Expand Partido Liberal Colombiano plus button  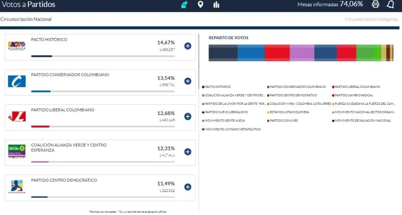coord(188,117)
